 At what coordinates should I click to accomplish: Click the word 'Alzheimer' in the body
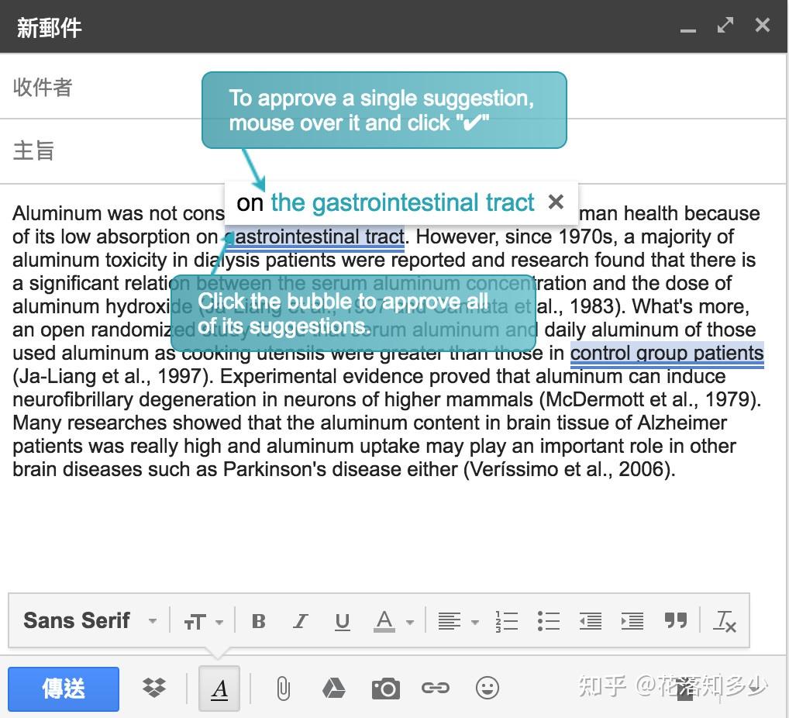pyautogui.click(x=682, y=423)
